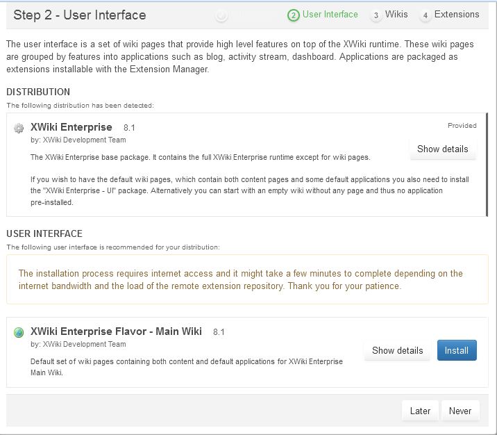
Task: Click the gear icon beside XWiki Enterprise
Action: point(19,128)
